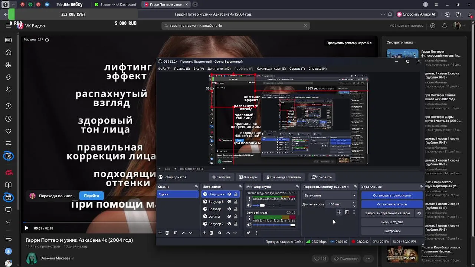Image resolution: width=475 pixels, height=267 pixels.
Task: Click Спросить Алису AI button
Action: pyautogui.click(x=416, y=14)
